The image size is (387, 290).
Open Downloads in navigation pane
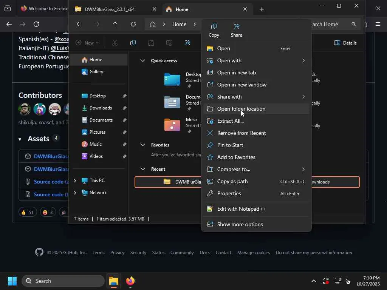click(x=99, y=108)
